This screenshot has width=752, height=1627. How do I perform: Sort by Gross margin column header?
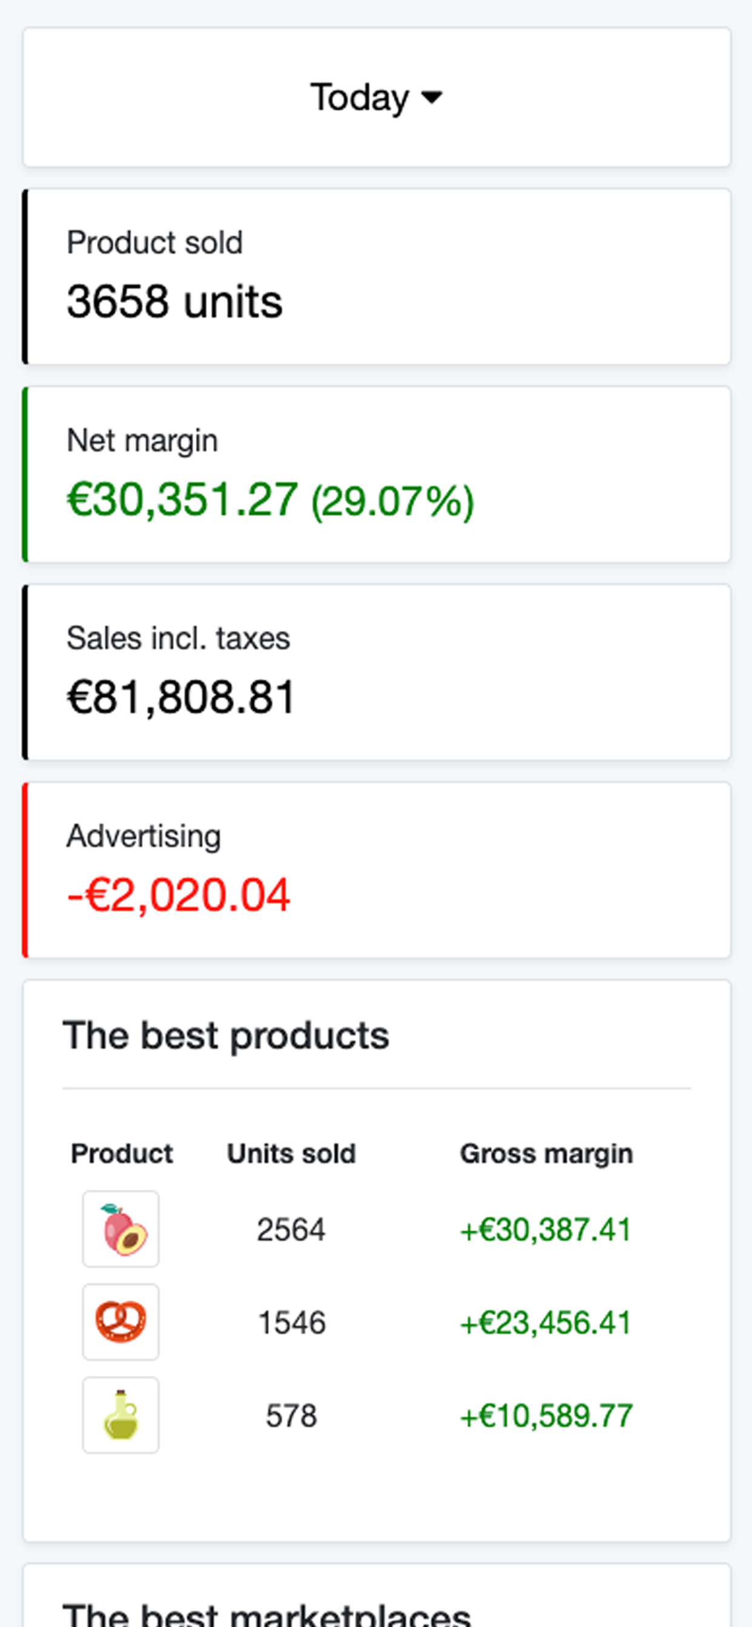(x=546, y=1153)
